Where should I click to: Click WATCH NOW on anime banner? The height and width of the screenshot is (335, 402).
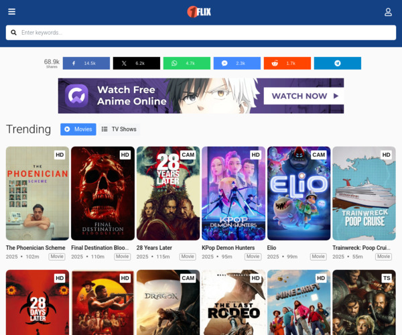click(304, 96)
